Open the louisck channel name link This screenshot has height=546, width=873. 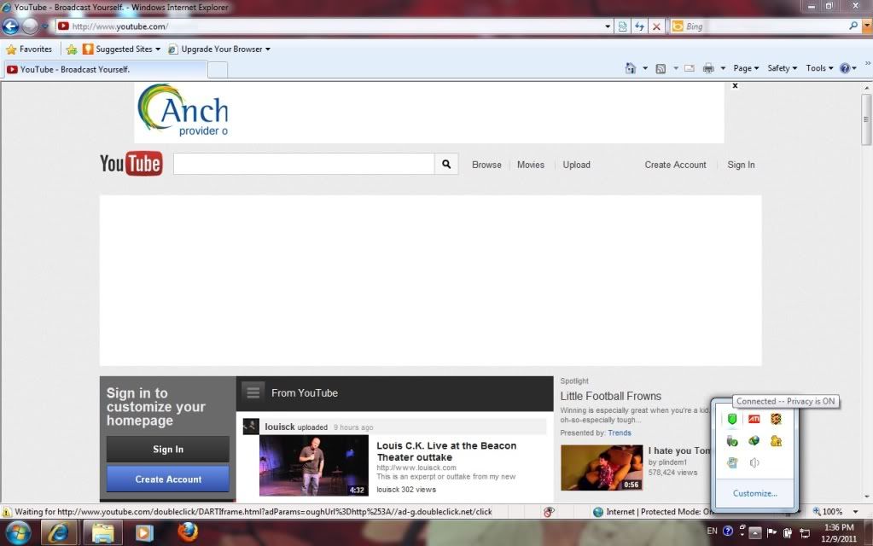[280, 427]
